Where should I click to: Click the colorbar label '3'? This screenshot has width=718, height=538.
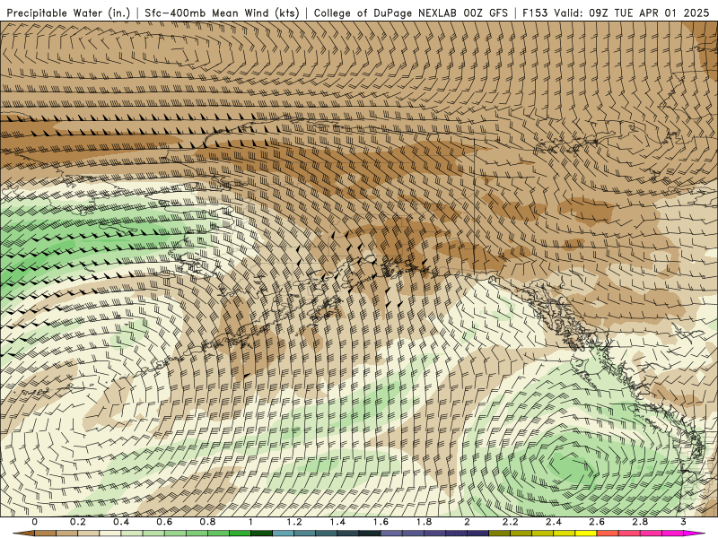click(683, 522)
